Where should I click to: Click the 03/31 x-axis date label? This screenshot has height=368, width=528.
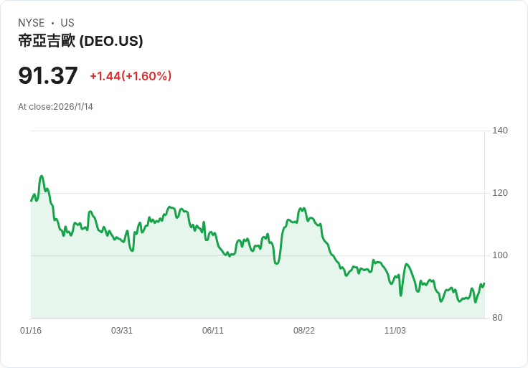[x=122, y=331]
